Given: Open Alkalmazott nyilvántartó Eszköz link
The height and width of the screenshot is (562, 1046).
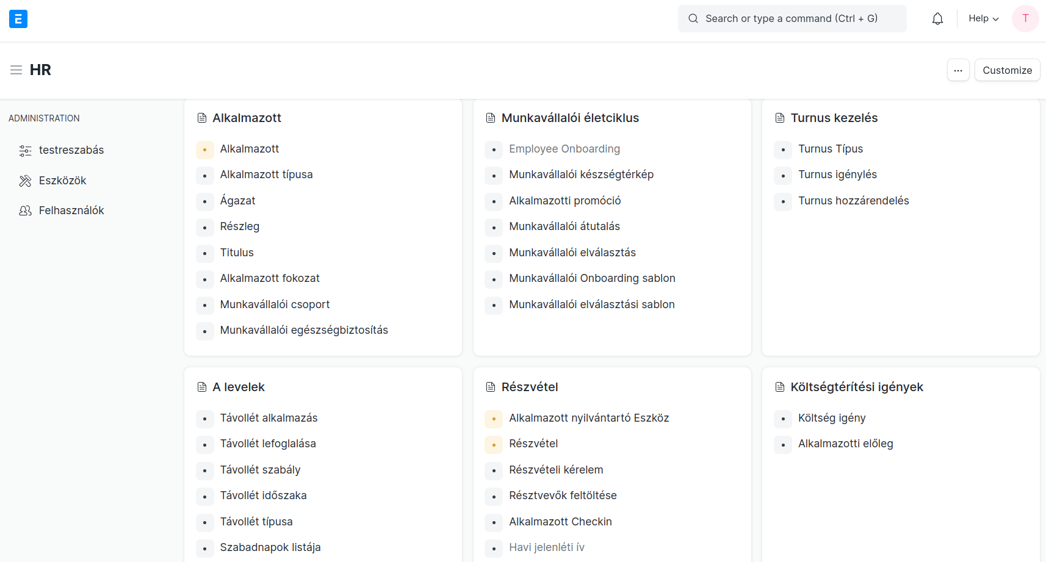Looking at the screenshot, I should click(x=589, y=418).
